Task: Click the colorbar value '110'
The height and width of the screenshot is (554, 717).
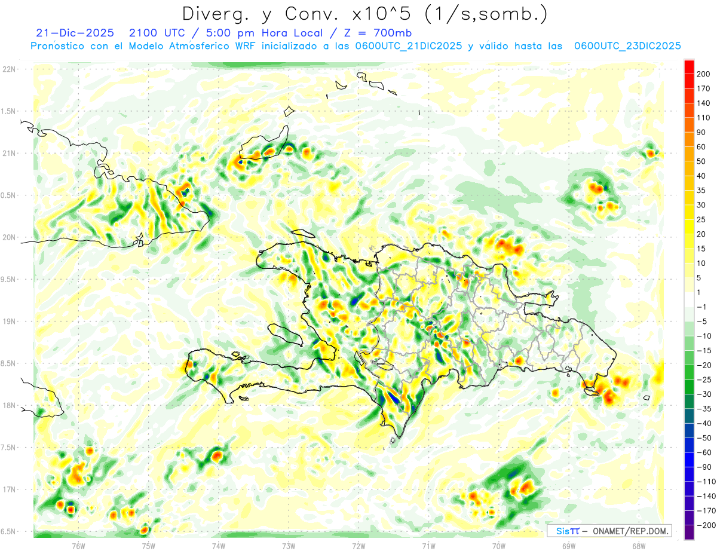Action: [x=703, y=118]
